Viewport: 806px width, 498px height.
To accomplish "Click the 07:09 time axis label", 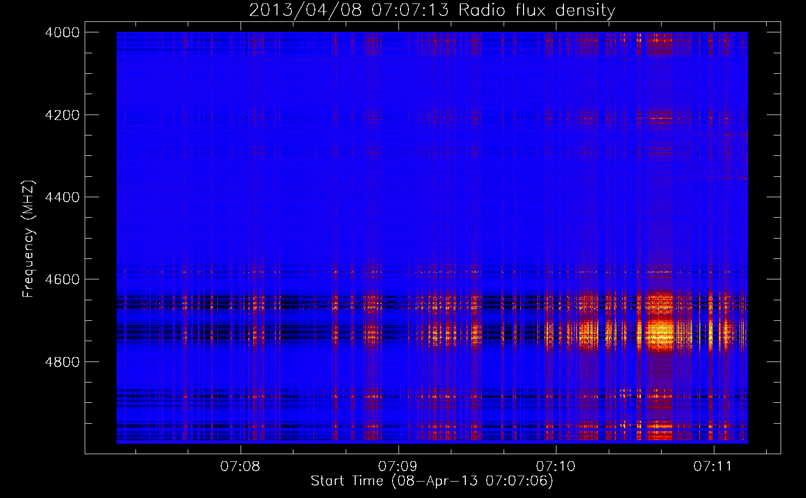I will pyautogui.click(x=398, y=466).
